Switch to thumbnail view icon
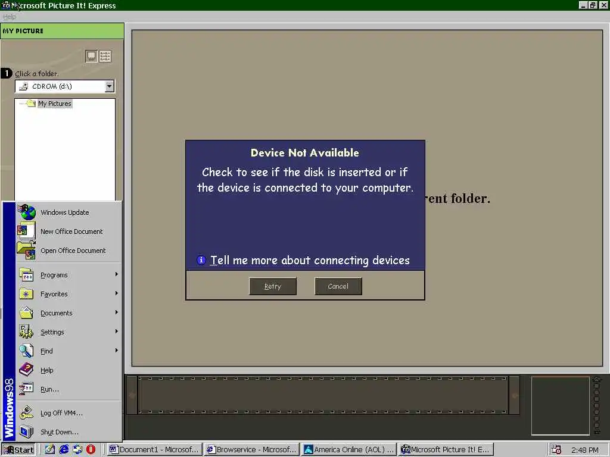 (91, 57)
